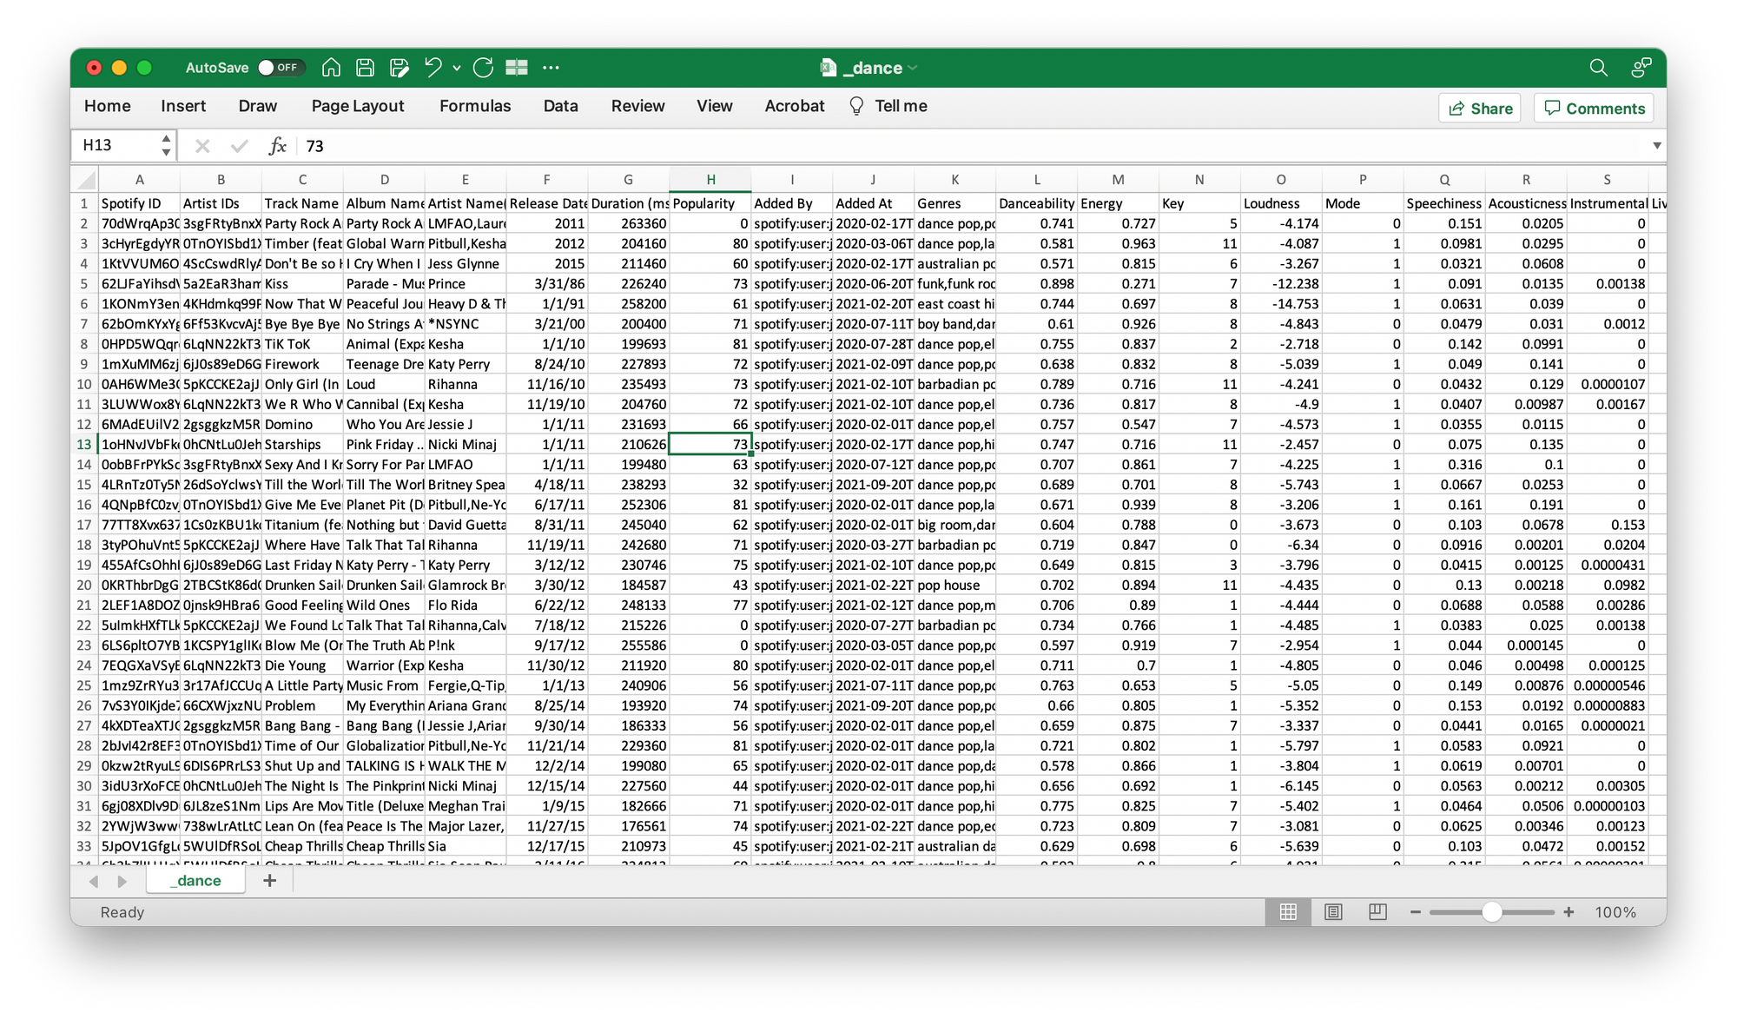This screenshot has height=1019, width=1737.
Task: Open the Comments panel
Action: (x=1594, y=108)
